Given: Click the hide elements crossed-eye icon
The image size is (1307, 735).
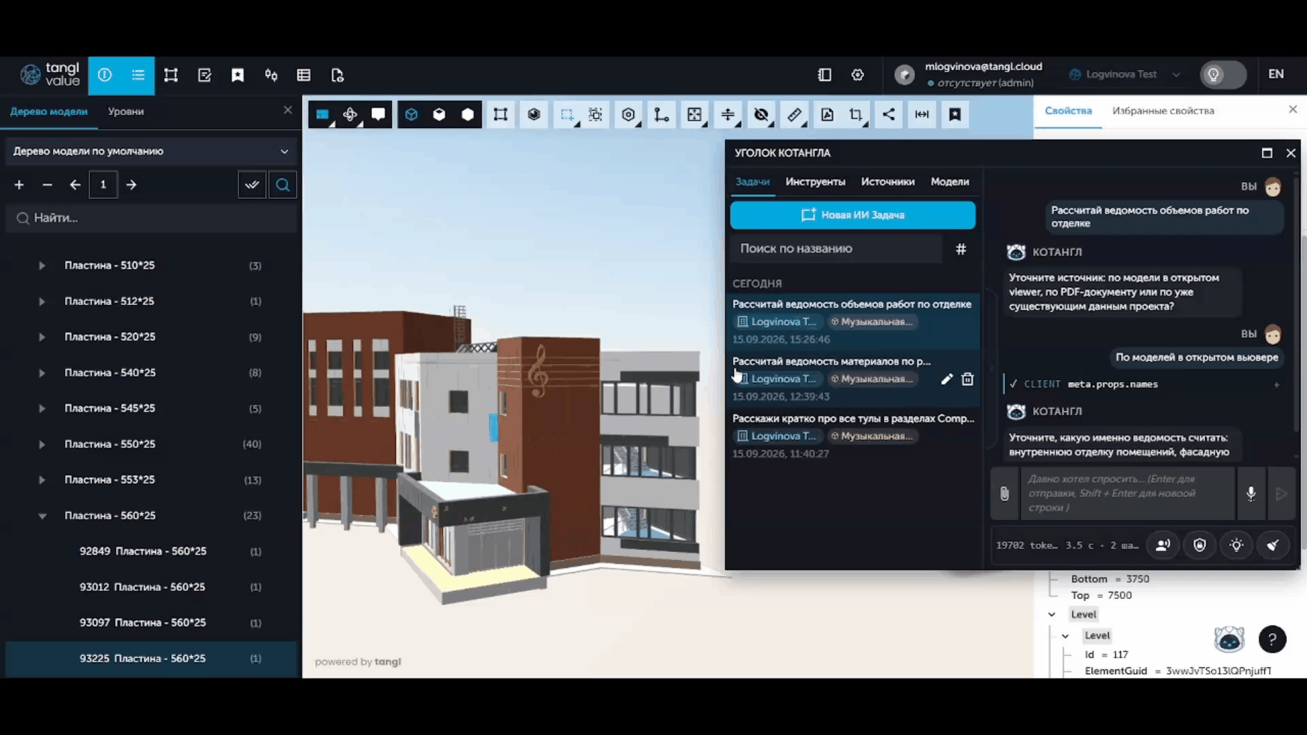Looking at the screenshot, I should (761, 115).
